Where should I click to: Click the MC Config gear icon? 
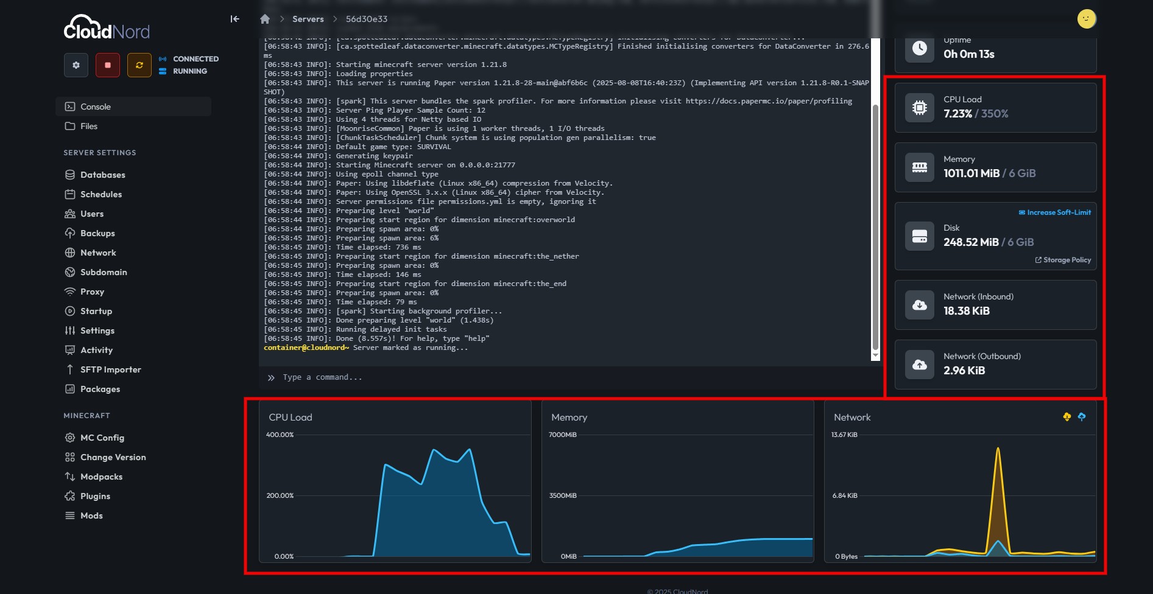click(70, 438)
